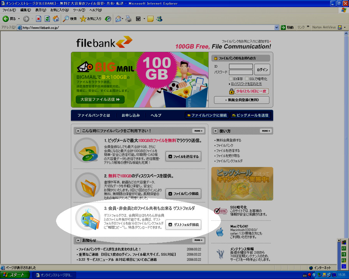The image size is (349, 279).
Task: Open the Home page icon in toolbar
Action: tap(56, 19)
